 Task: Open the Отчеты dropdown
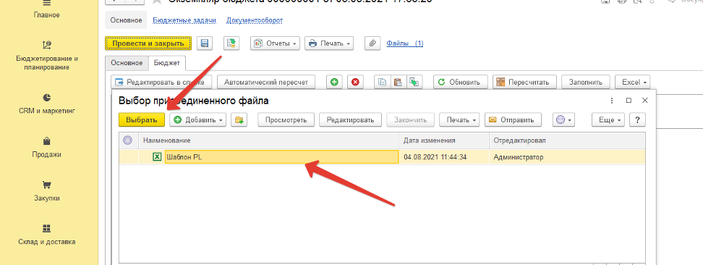pos(276,43)
